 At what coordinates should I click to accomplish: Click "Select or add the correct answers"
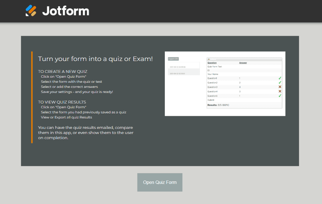click(69, 87)
